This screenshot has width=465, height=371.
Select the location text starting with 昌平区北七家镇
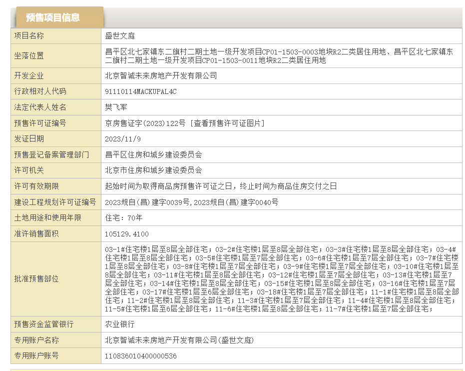(279, 56)
